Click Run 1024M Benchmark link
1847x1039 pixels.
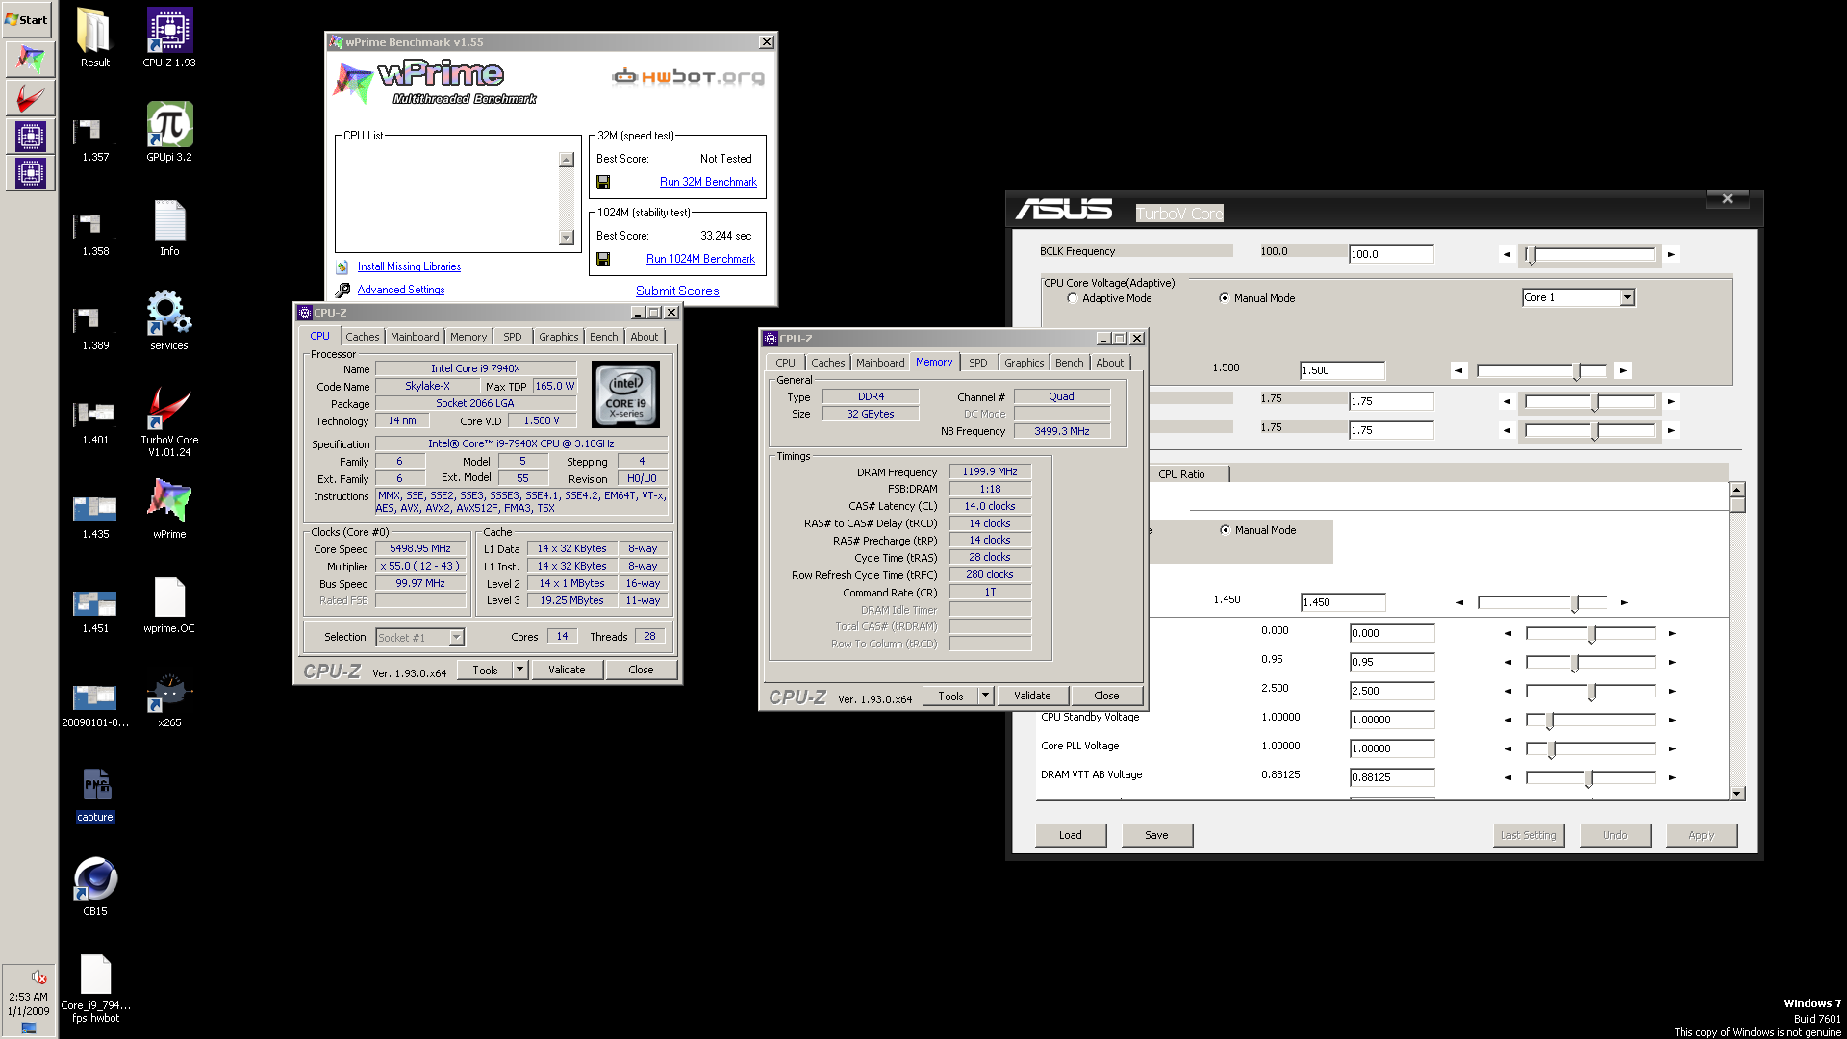tap(700, 259)
